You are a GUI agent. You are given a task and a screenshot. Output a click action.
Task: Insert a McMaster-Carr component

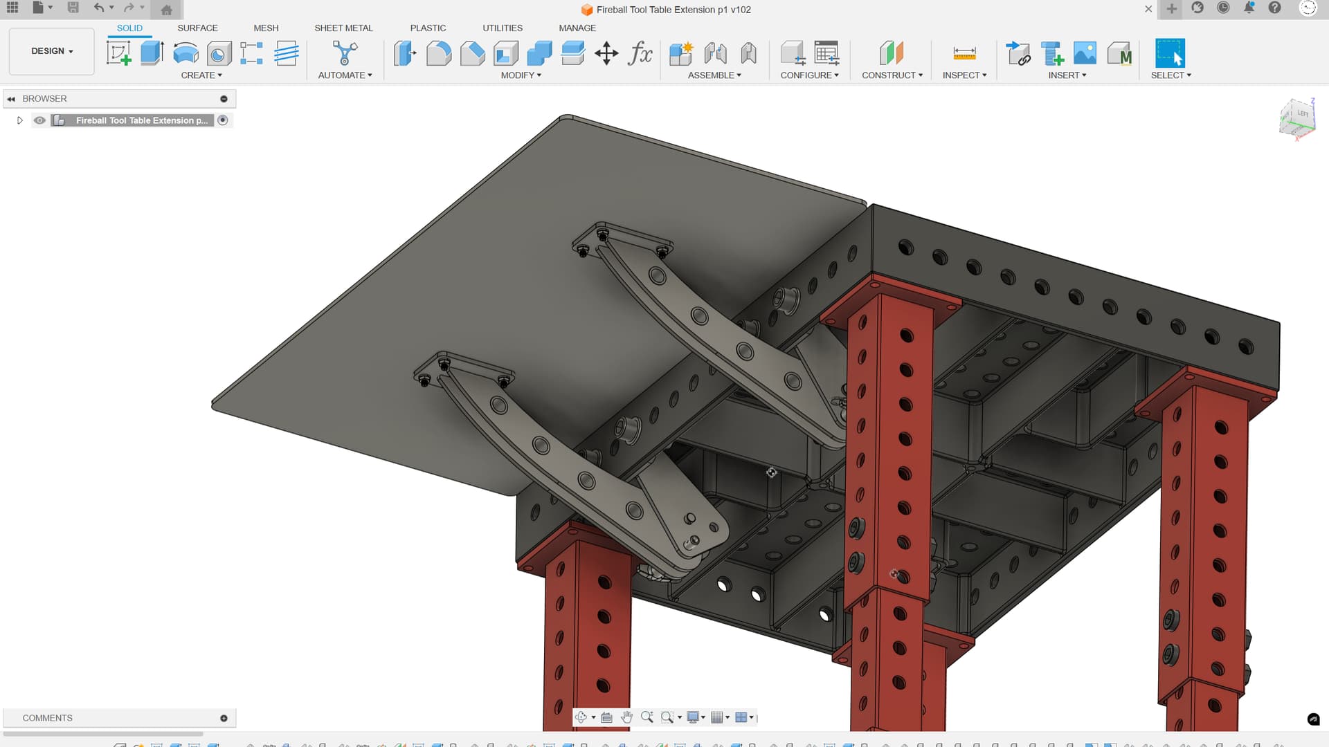click(x=1119, y=53)
